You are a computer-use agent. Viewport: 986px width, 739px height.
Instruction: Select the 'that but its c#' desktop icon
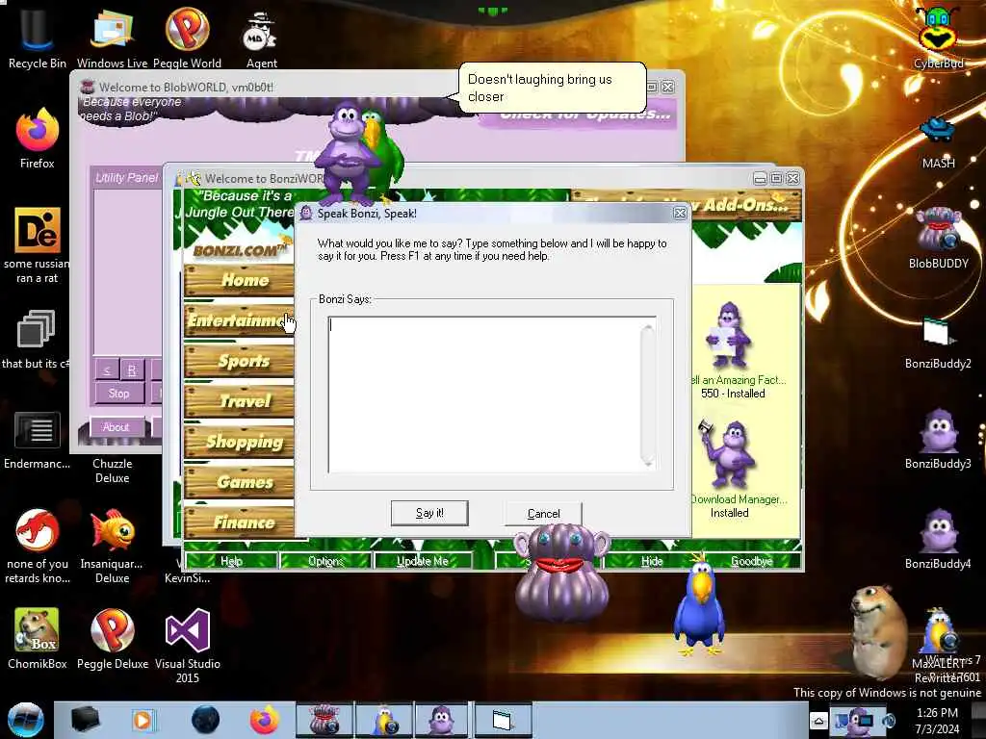(x=36, y=340)
